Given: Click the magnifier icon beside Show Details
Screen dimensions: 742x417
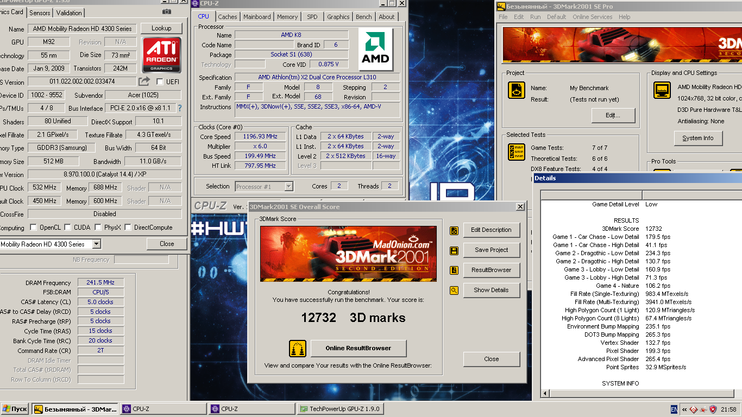Looking at the screenshot, I should coord(454,290).
